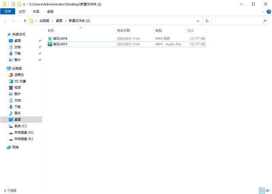Open 下载 under 此电脑
The width and height of the screenshot is (272, 194).
point(17,107)
